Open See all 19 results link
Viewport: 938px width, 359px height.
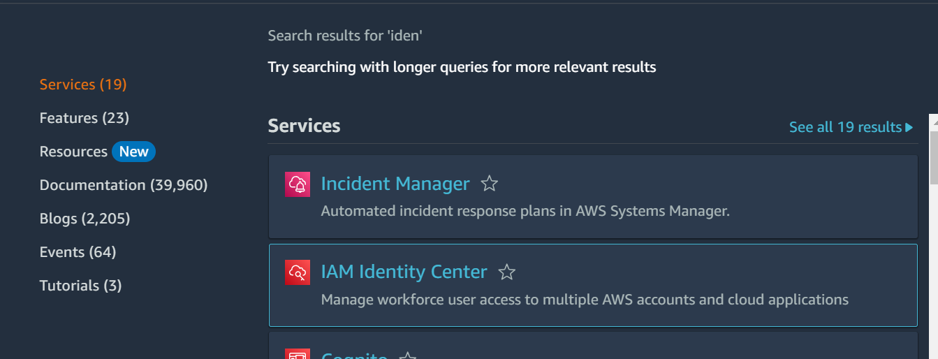[x=851, y=127]
